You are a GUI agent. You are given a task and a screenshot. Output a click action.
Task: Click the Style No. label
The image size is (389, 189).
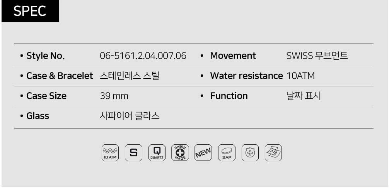click(x=45, y=56)
